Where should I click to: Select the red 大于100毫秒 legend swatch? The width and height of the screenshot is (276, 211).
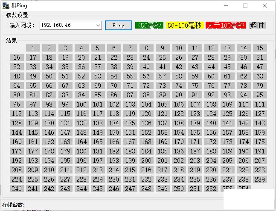coord(226,25)
